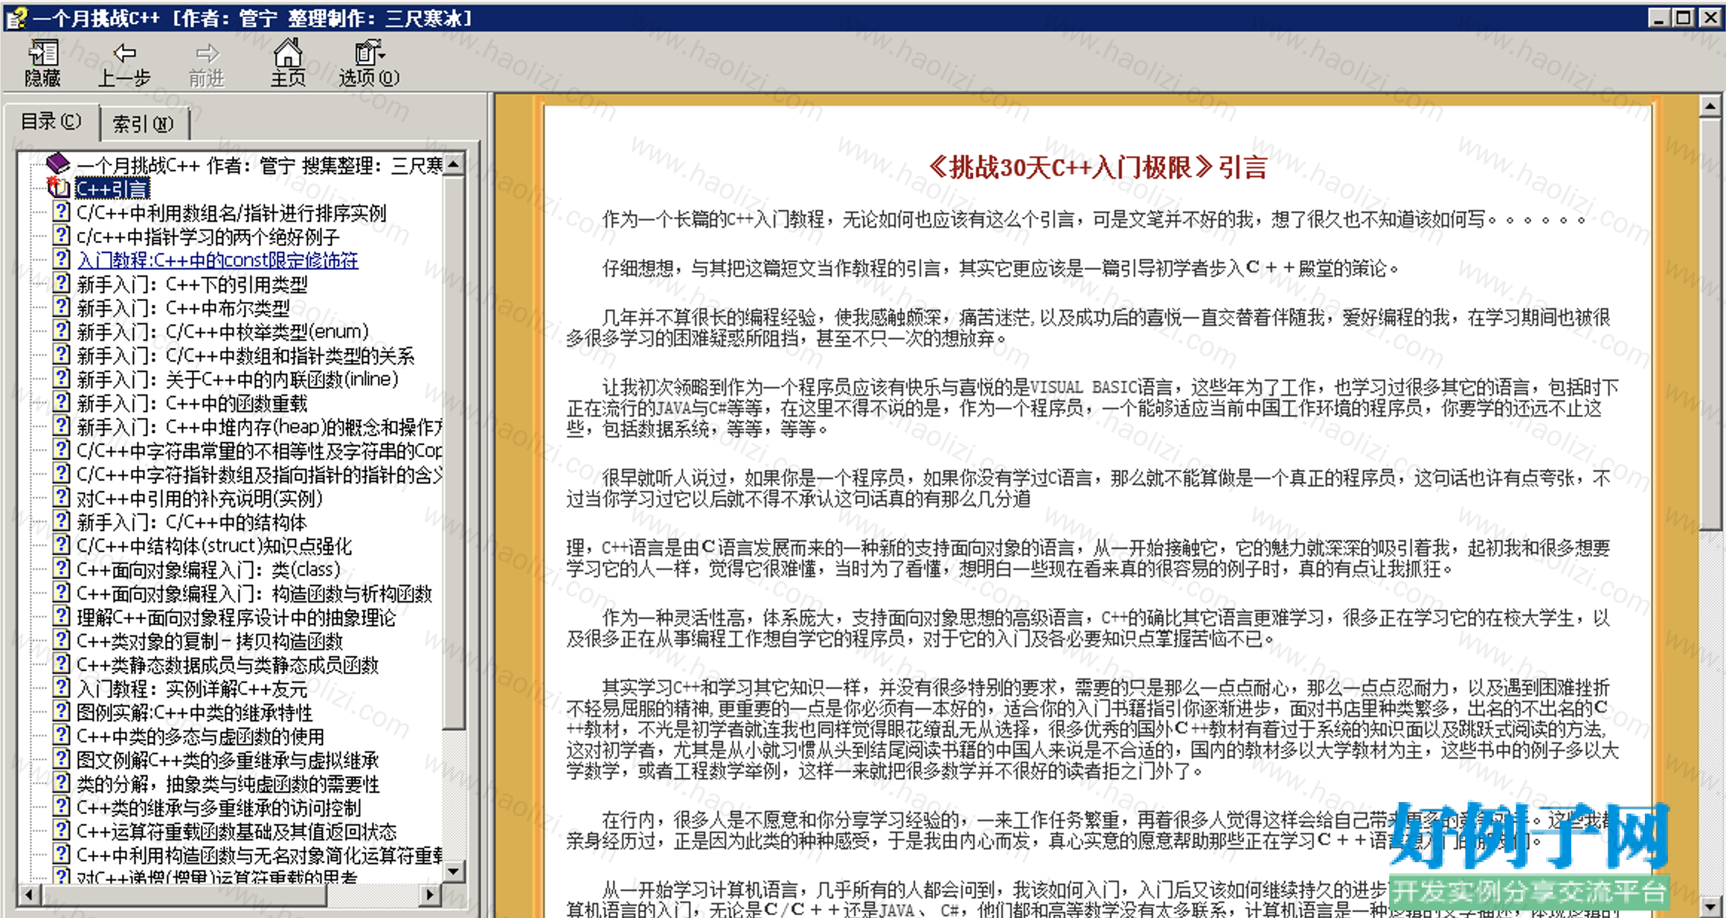Click the article pane vertical scrollbar thumb

1710,324
